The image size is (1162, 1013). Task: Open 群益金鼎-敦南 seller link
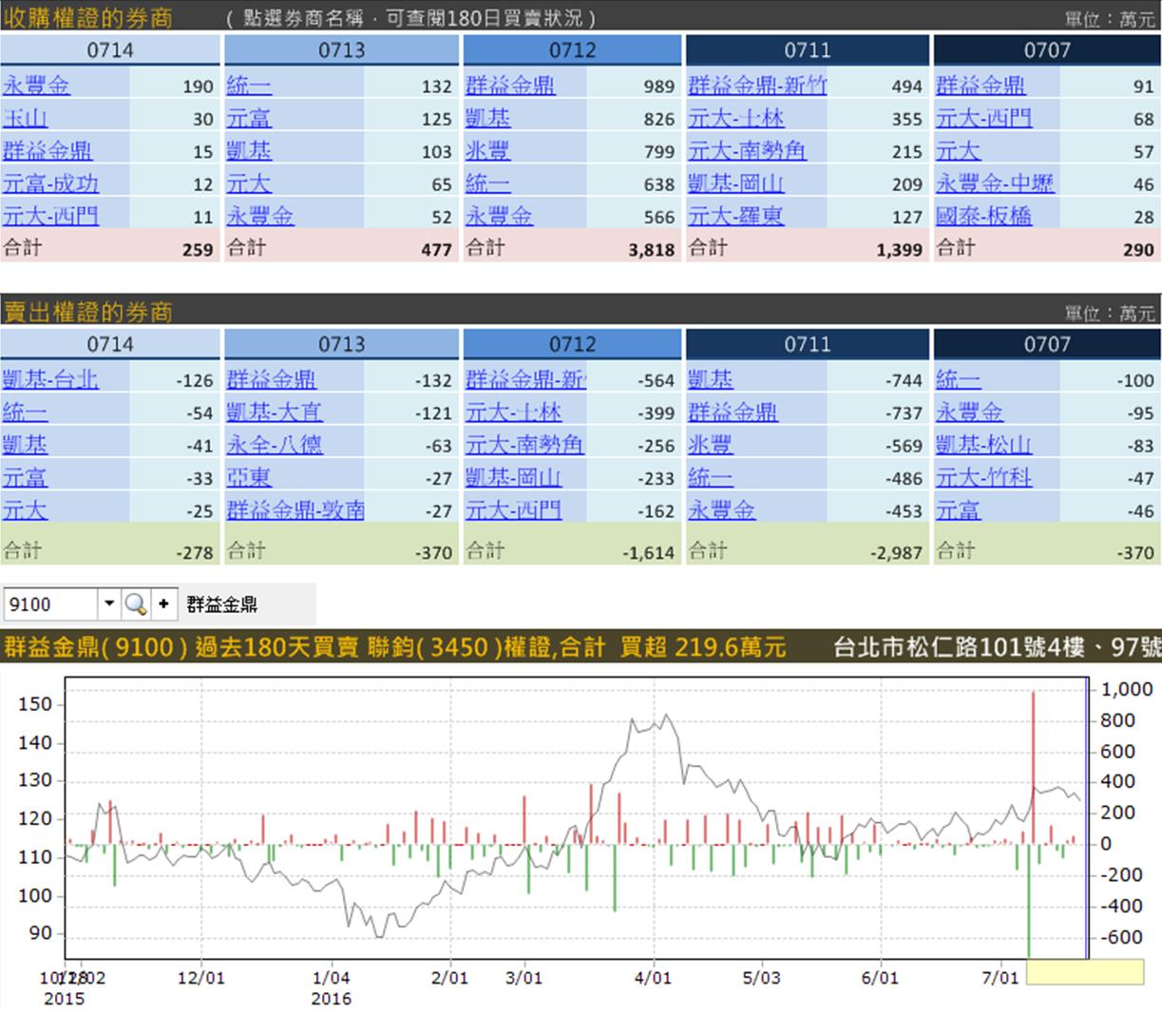tap(295, 509)
